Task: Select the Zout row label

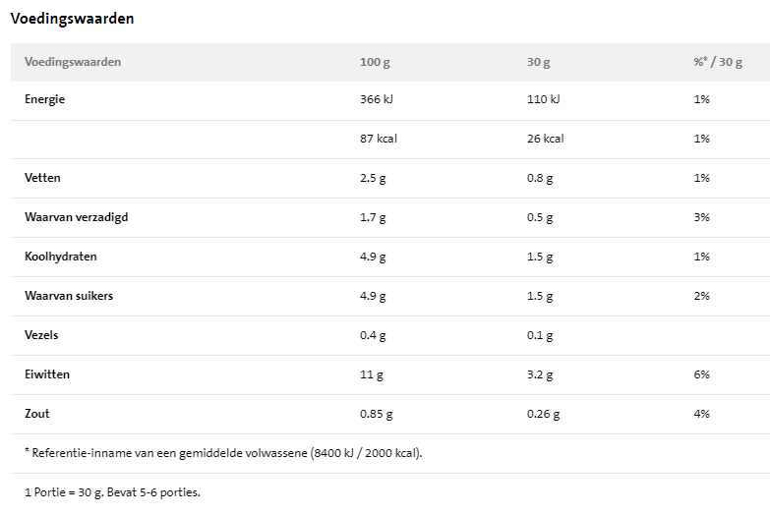Action: pyautogui.click(x=37, y=414)
